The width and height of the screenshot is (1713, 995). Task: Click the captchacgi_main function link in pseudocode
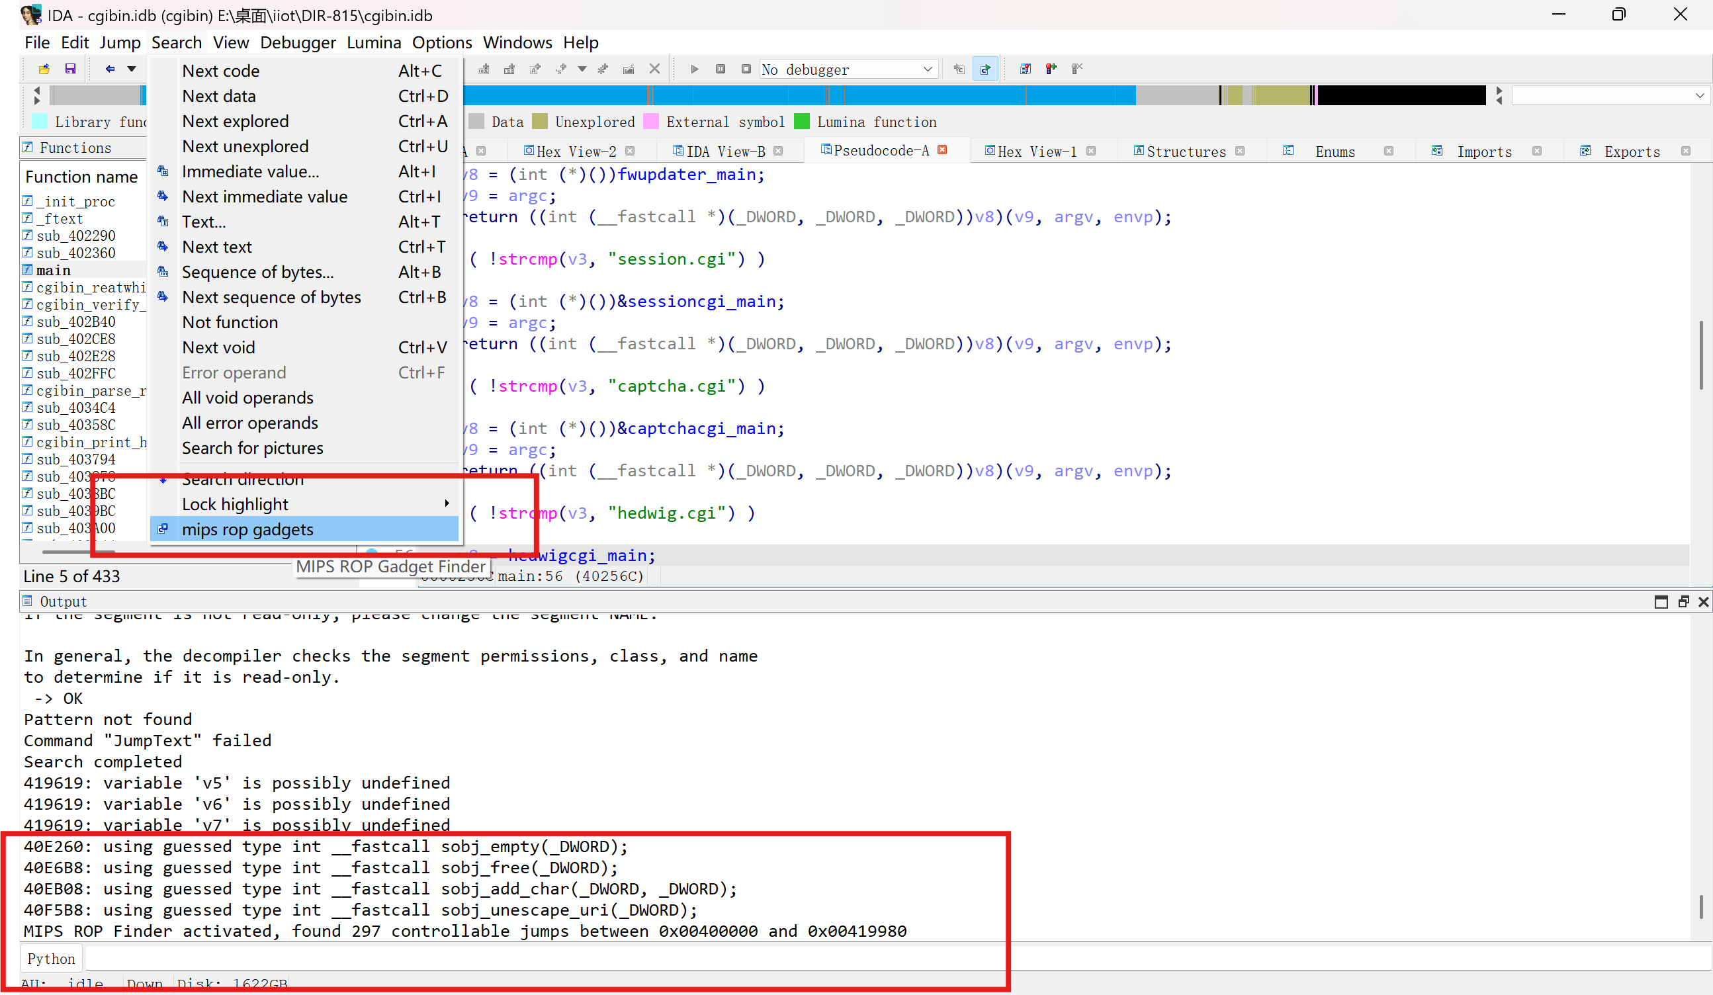coord(701,428)
